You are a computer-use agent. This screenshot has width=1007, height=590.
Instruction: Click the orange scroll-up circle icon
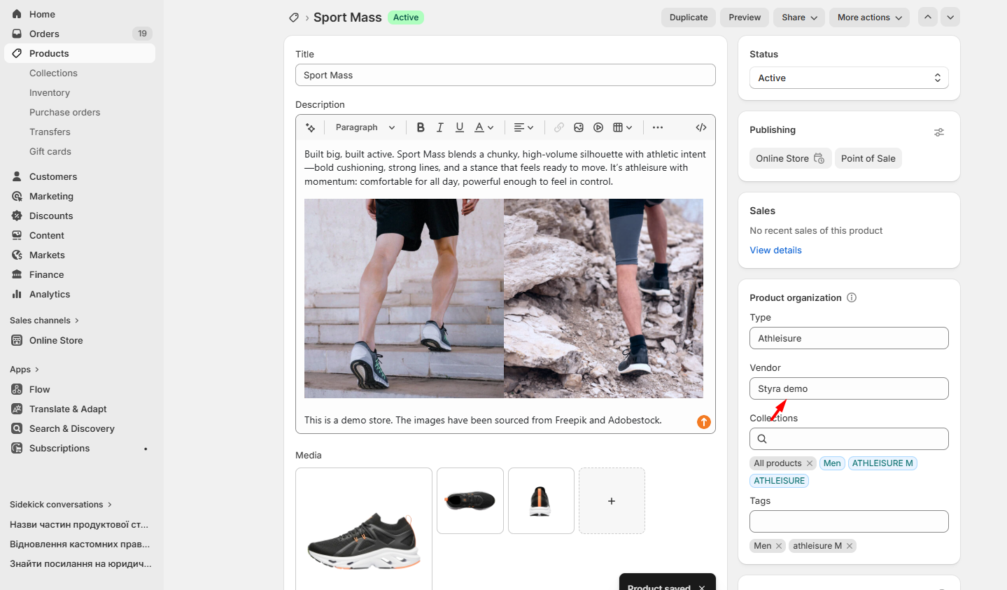point(704,422)
